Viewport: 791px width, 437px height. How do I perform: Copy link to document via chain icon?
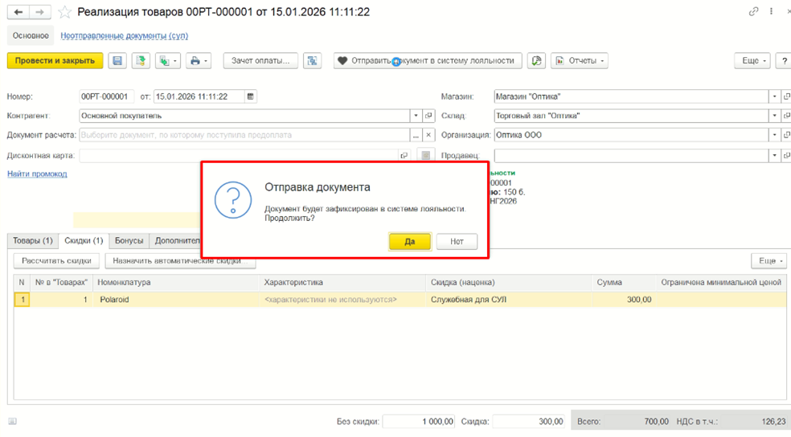(753, 11)
